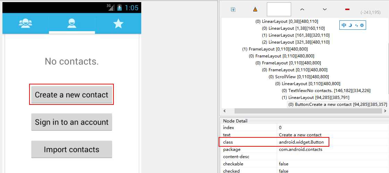Viewport: 389px width, 173px height.
Task: Click the white search box in toolbar
Action: tap(279, 9)
